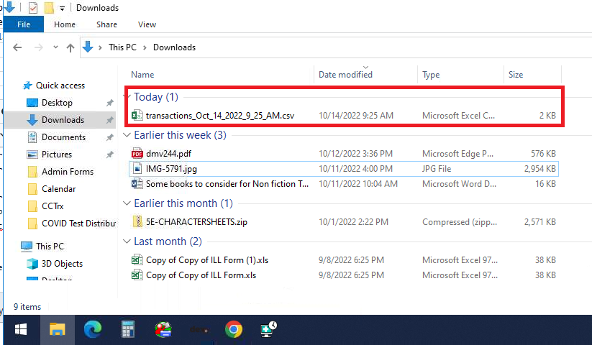Image resolution: width=592 pixels, height=345 pixels.
Task: Click the Downloads arrow icon in address bar
Action: click(88, 47)
